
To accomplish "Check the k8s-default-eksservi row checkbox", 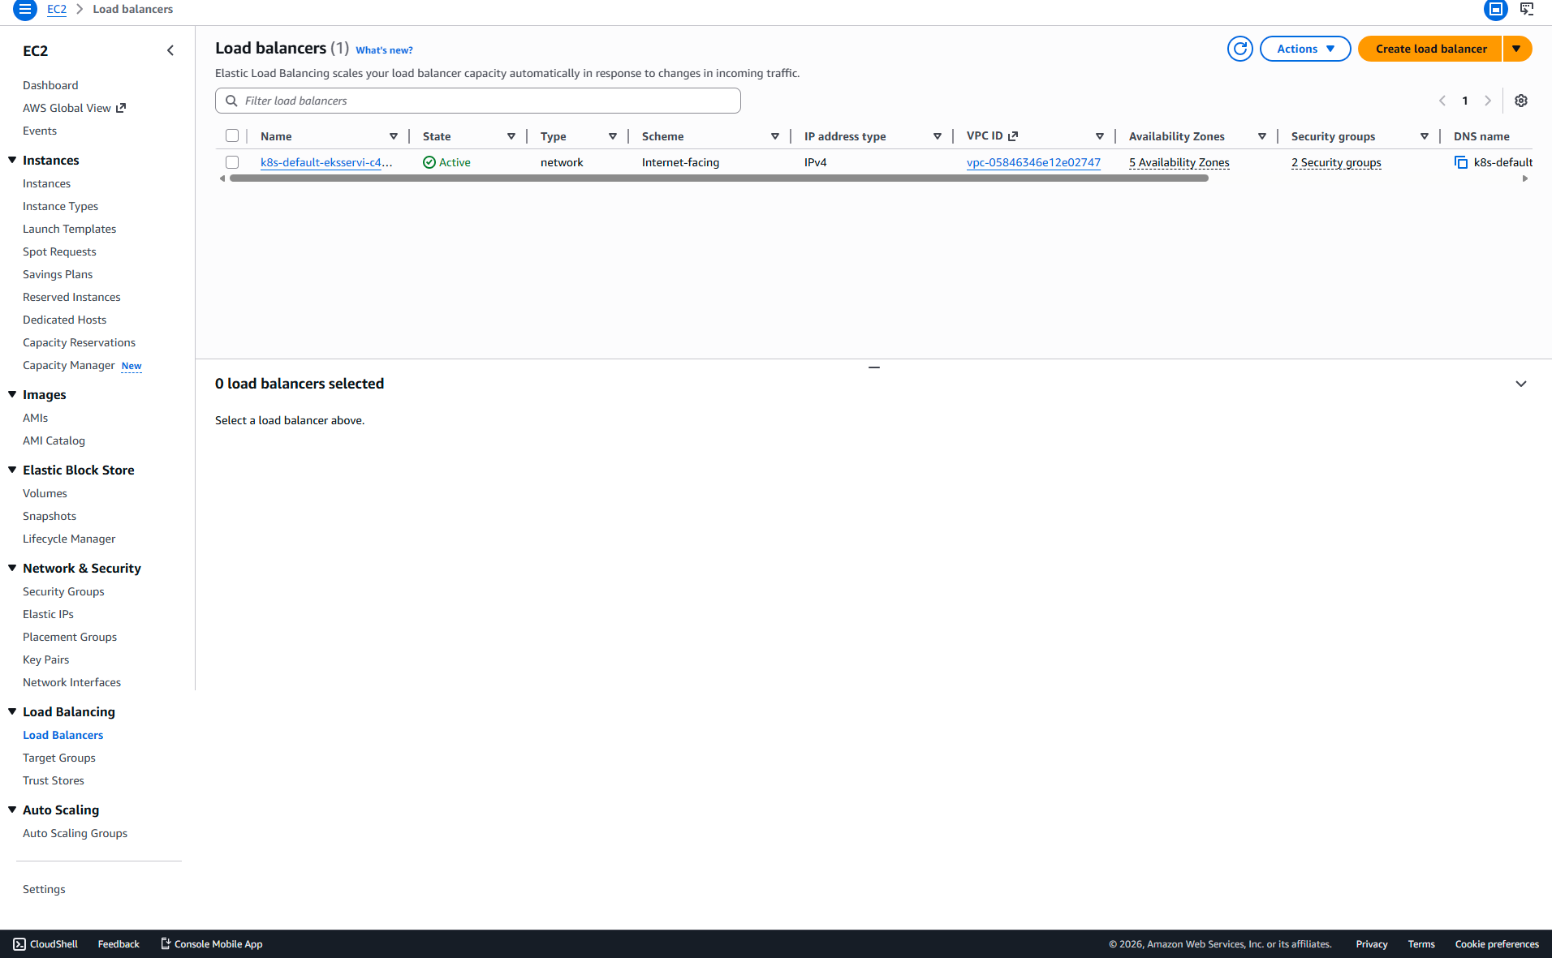I will [232, 162].
